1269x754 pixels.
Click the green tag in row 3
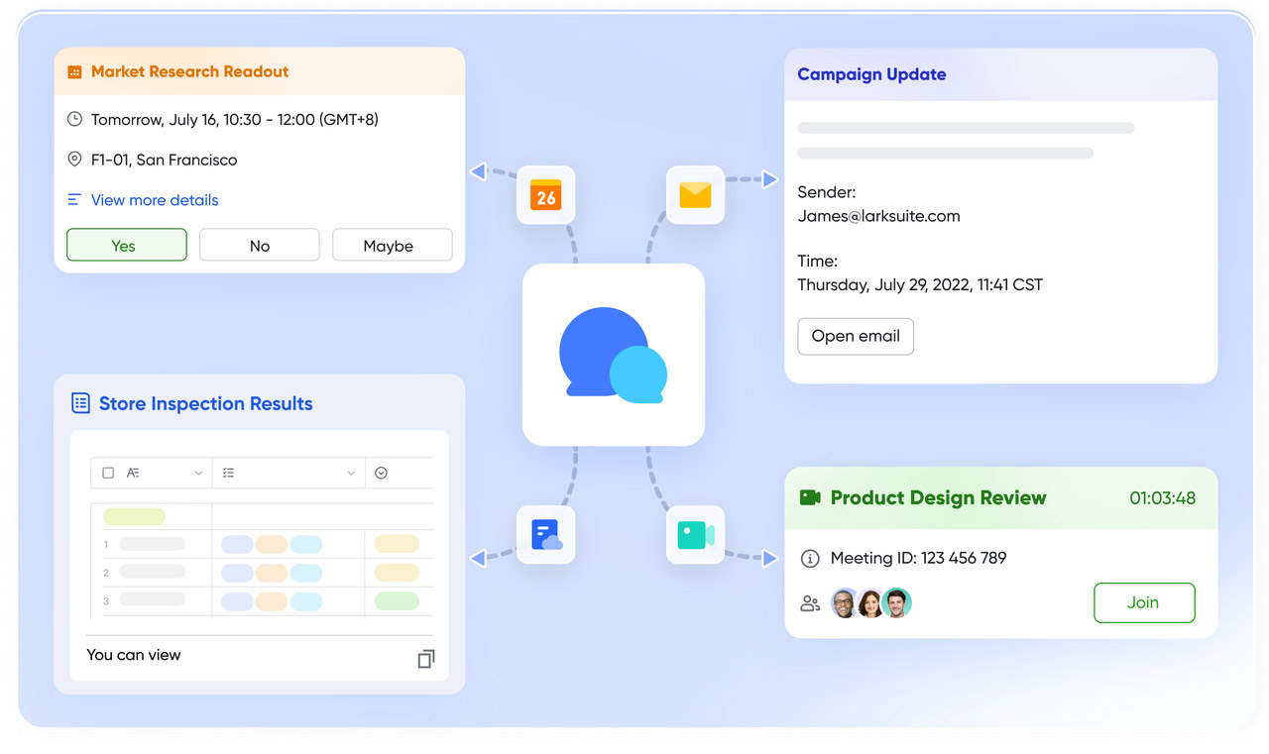[x=397, y=601]
